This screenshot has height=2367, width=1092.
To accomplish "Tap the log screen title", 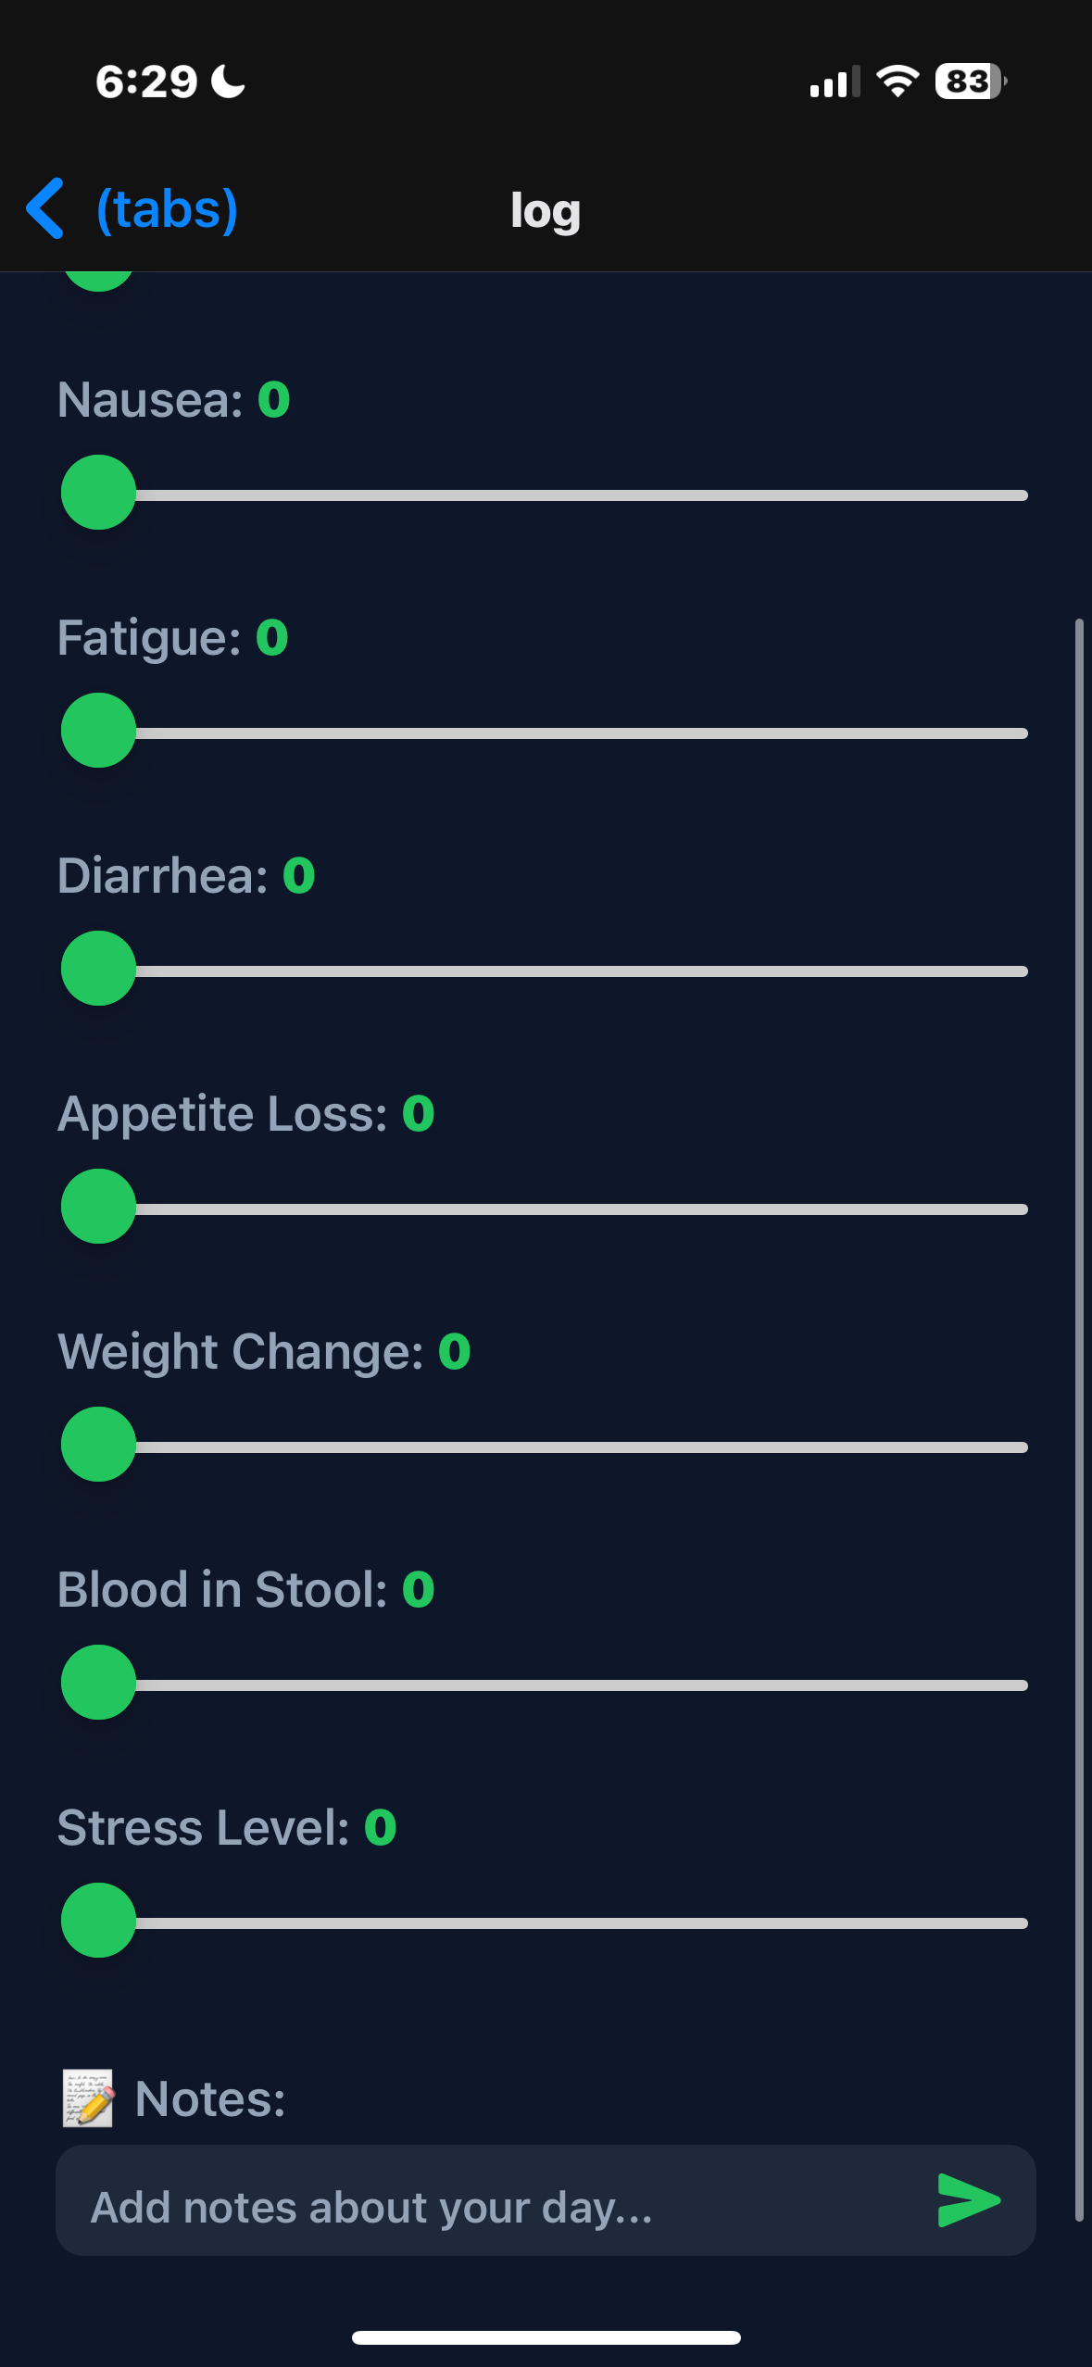I will (x=546, y=211).
